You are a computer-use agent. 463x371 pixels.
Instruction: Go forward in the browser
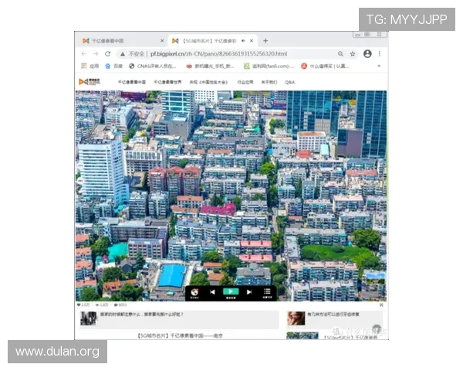(96, 54)
